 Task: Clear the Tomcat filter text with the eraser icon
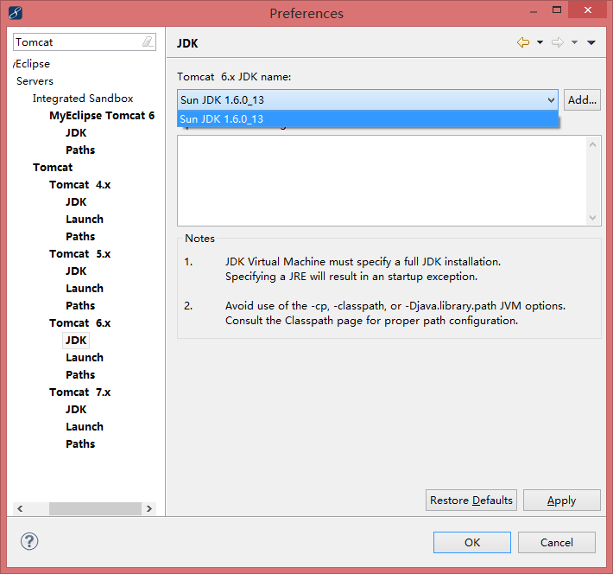tap(148, 41)
